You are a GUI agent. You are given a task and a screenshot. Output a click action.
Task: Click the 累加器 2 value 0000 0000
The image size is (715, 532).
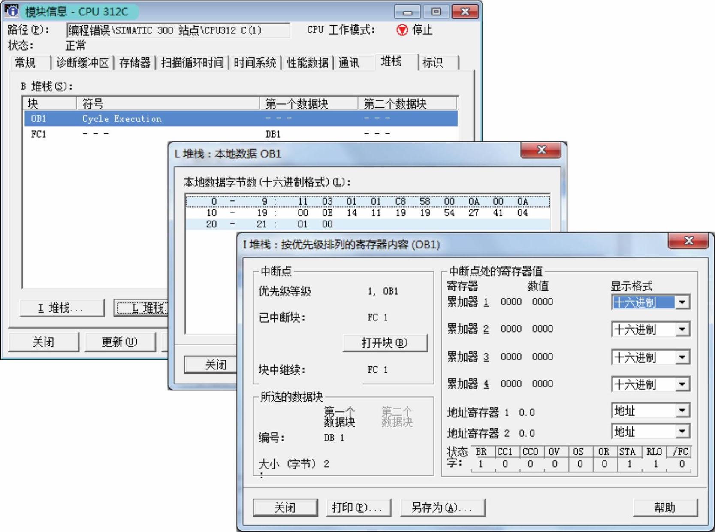[x=527, y=329]
